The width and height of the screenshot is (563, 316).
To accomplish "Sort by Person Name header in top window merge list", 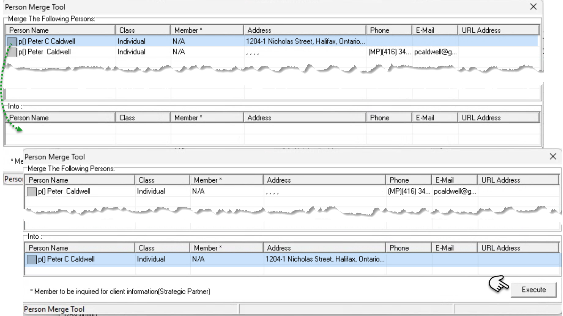I will (x=60, y=30).
